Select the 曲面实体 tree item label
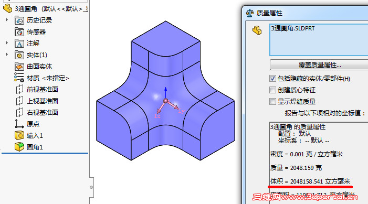The height and width of the screenshot is (204, 368). click(39, 67)
